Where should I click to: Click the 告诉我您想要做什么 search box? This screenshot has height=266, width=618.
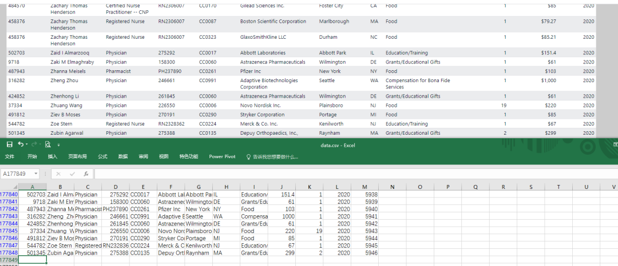[x=275, y=156]
